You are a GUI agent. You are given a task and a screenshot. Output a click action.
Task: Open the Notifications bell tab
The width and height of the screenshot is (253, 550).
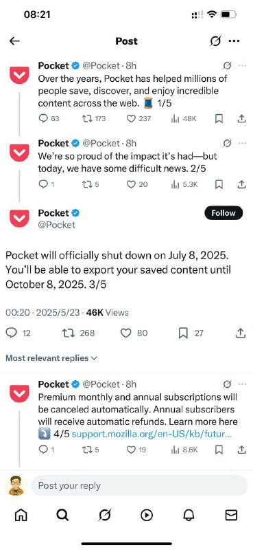pos(189,515)
